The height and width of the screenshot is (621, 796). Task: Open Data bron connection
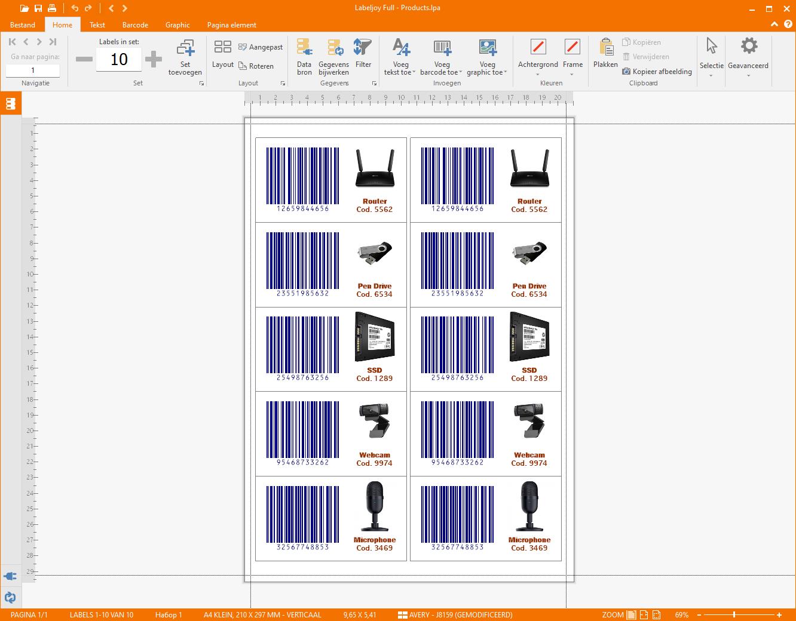(304, 57)
